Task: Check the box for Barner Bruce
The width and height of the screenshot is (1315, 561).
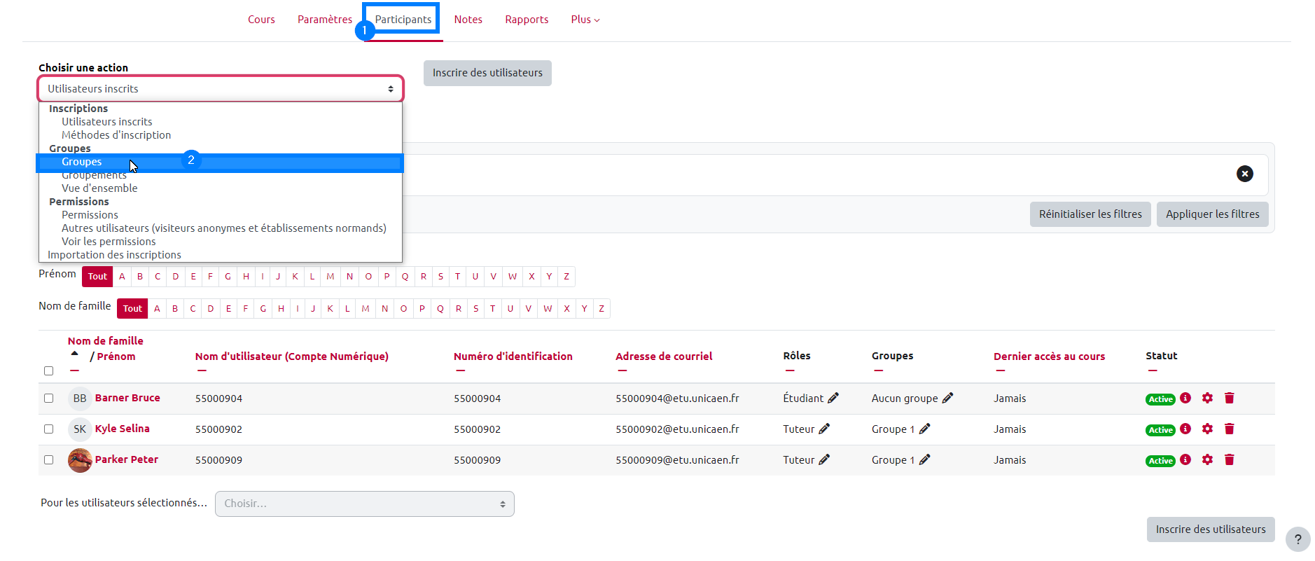Action: [x=48, y=398]
